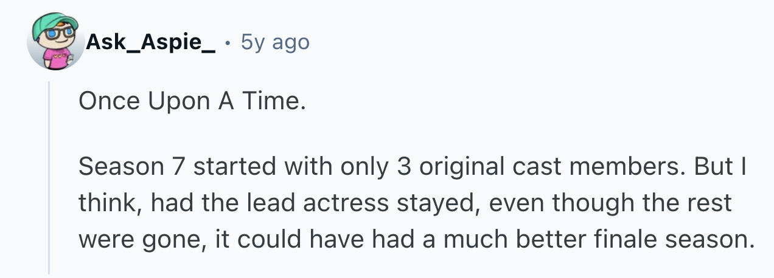Image resolution: width=774 pixels, height=278 pixels.
Task: Click the Ask_Aspie_ user avatar
Action: [x=55, y=43]
